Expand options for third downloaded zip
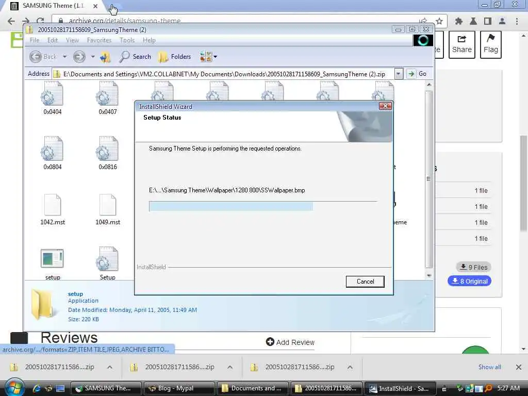 350,367
